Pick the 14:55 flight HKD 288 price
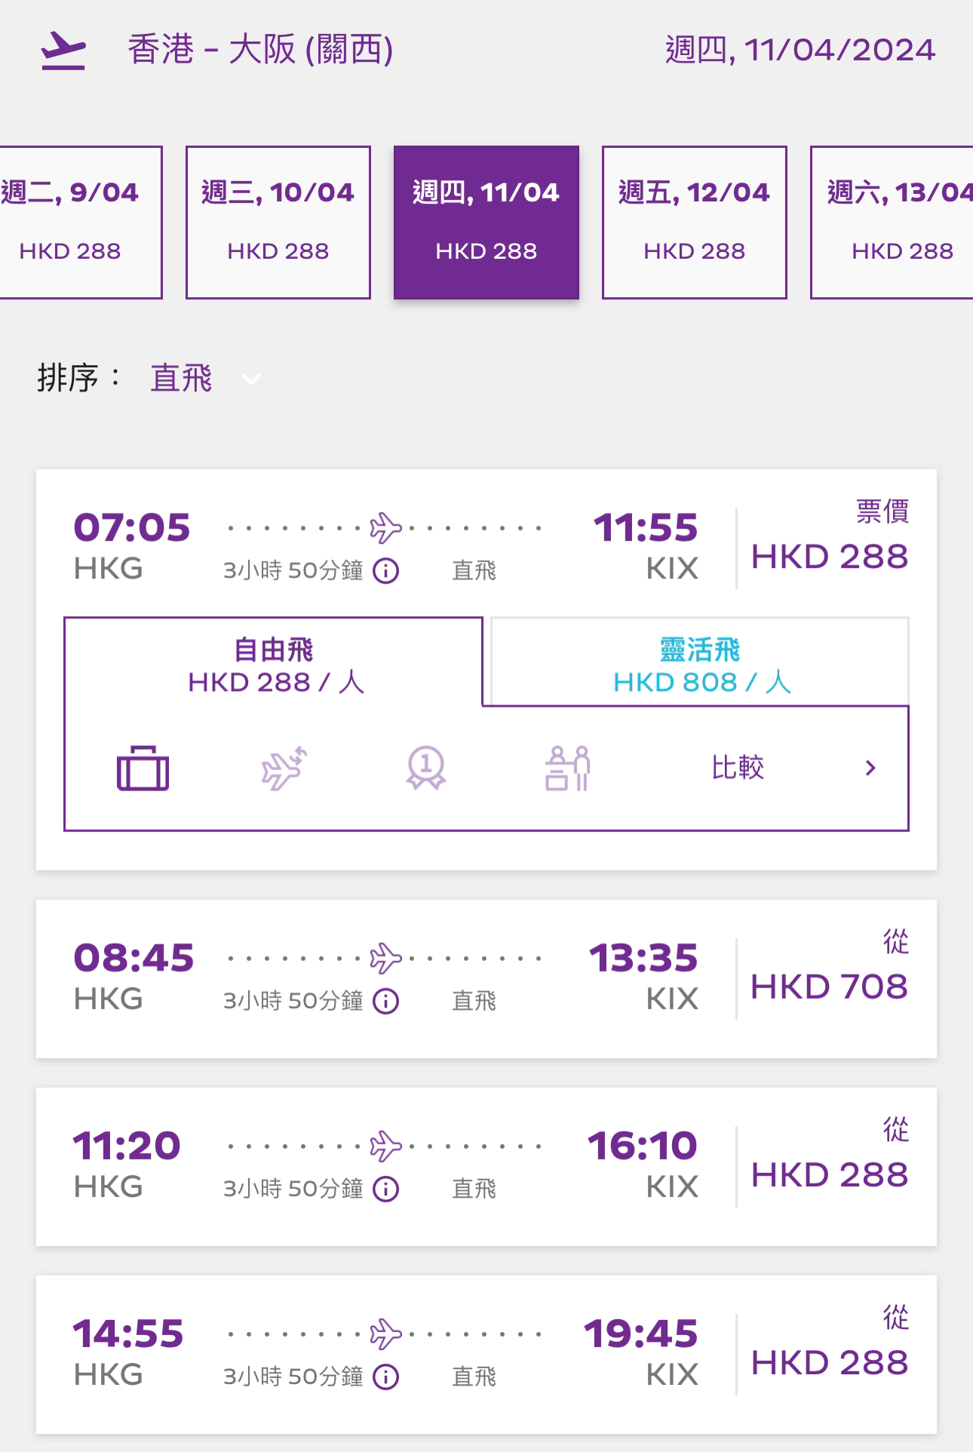The height and width of the screenshot is (1452, 973). tap(830, 1363)
